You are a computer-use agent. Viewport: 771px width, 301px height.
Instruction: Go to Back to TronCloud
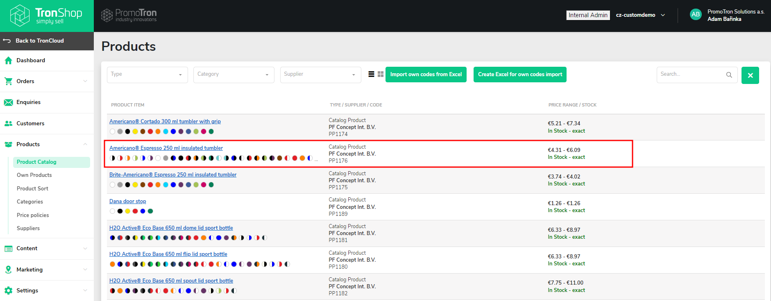tap(47, 41)
